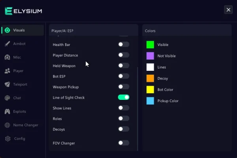Open Misc section via its face icon
The height and width of the screenshot is (158, 237).
[7, 57]
